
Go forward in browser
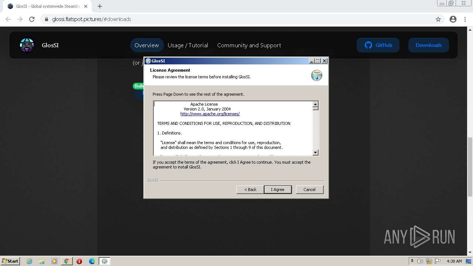pyautogui.click(x=20, y=19)
